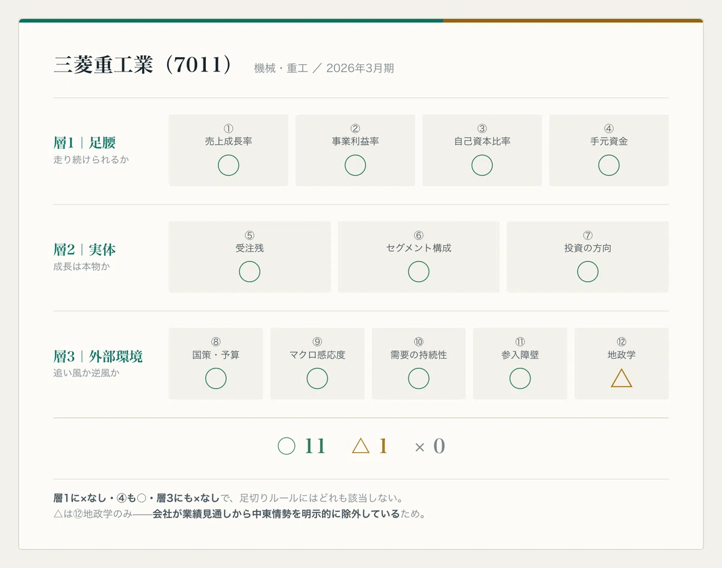
Task: Click the 足切りルール footnote line
Action: (228, 498)
